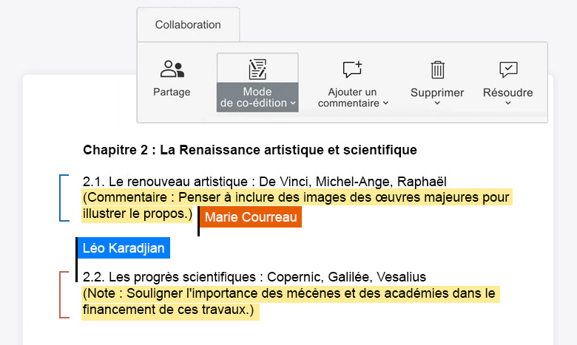Click the Partage people icon
The image size is (577, 345).
point(172,69)
